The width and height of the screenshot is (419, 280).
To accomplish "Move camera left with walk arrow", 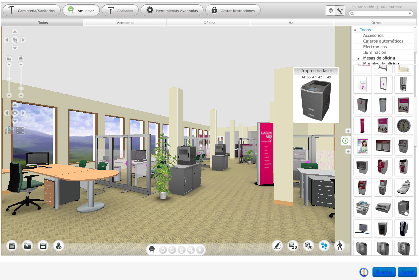I will (x=7, y=40).
